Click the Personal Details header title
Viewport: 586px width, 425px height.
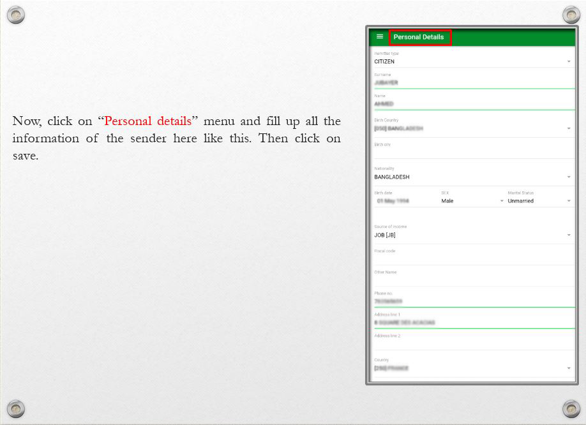[x=419, y=37]
